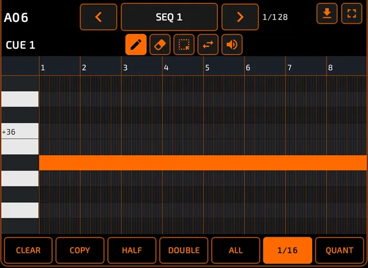Select the eraser tool
Screen dimensions: 368x268
click(160, 44)
